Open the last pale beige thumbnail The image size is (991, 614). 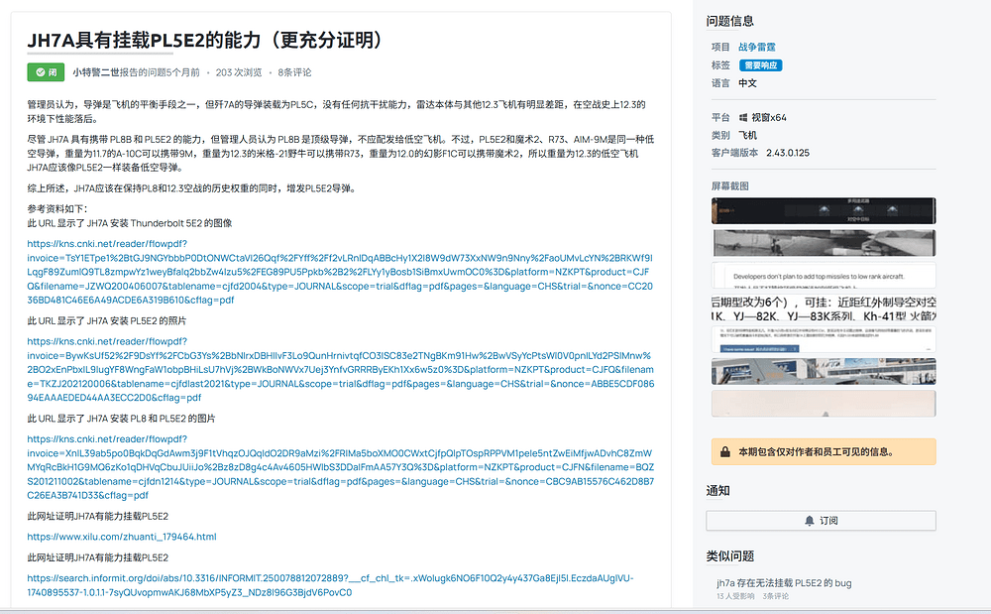tap(824, 404)
